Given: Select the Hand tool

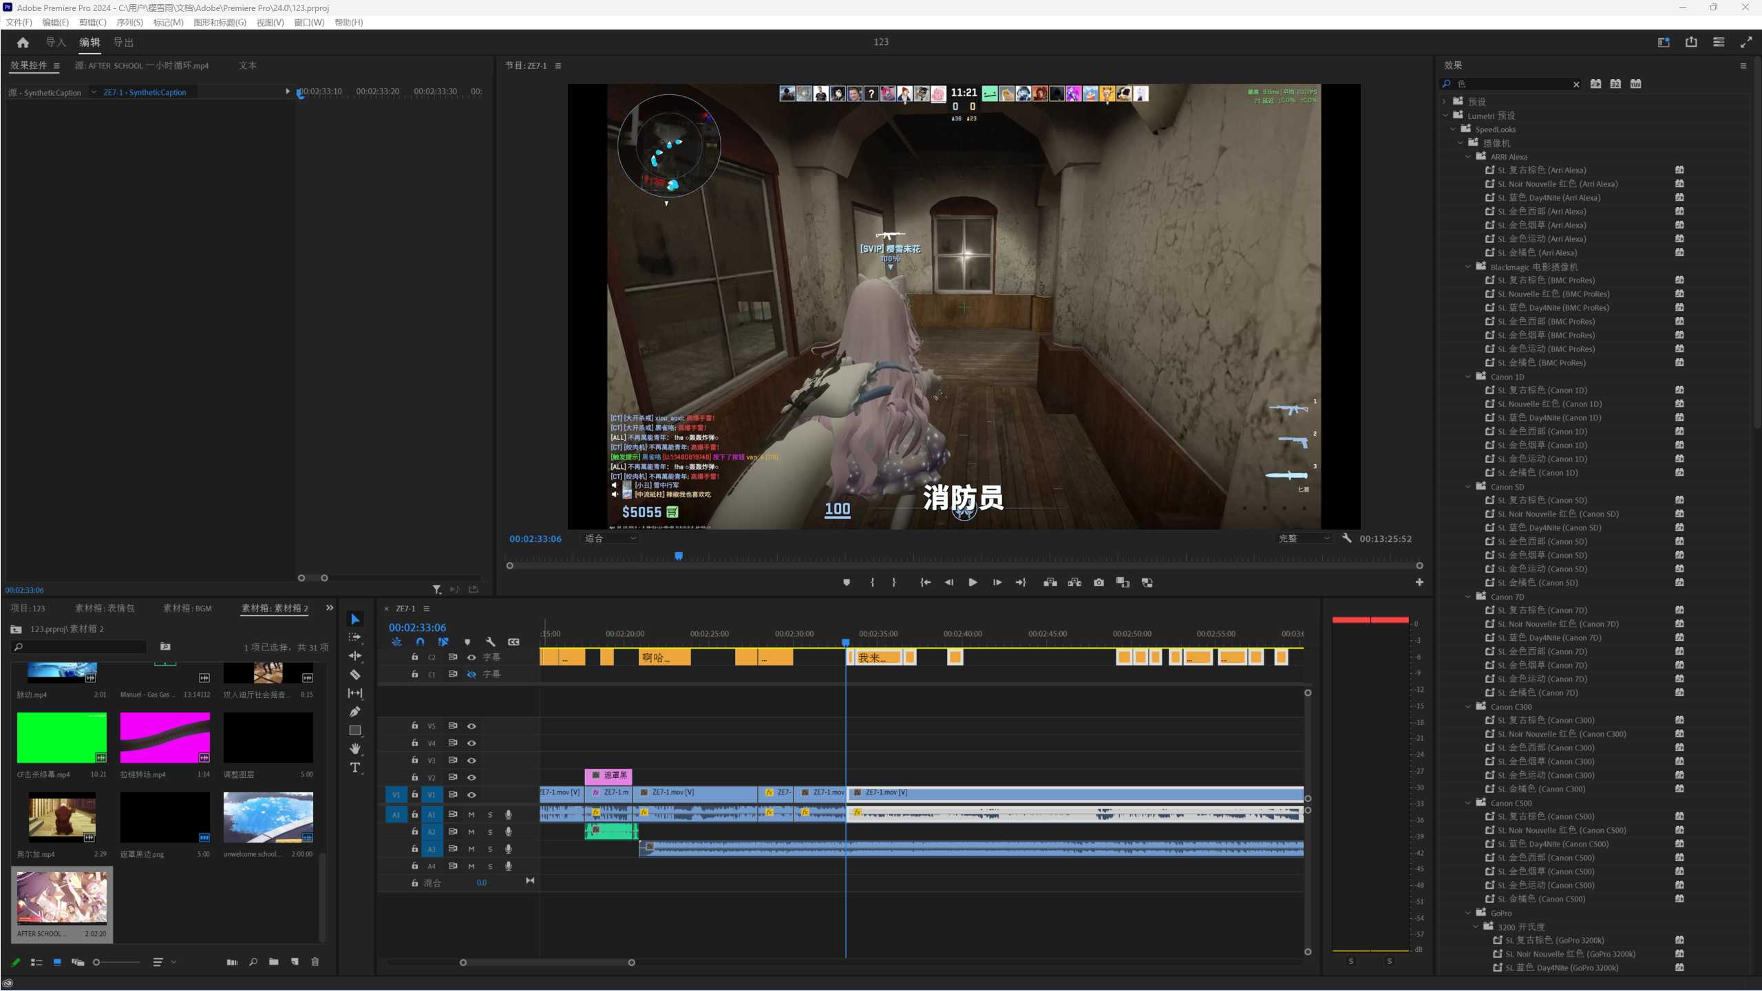Looking at the screenshot, I should (355, 749).
